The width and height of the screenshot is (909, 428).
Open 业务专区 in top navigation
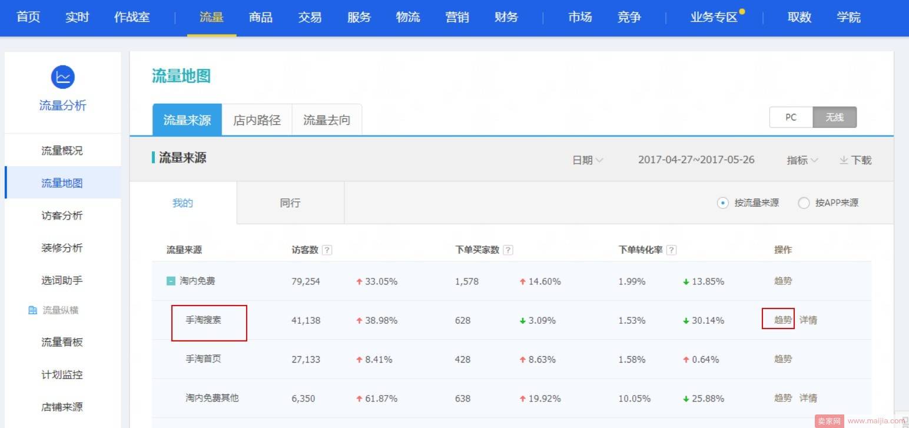coord(714,17)
